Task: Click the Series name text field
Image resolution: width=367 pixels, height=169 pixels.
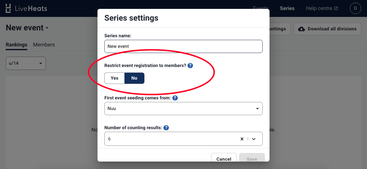Action: [183, 46]
